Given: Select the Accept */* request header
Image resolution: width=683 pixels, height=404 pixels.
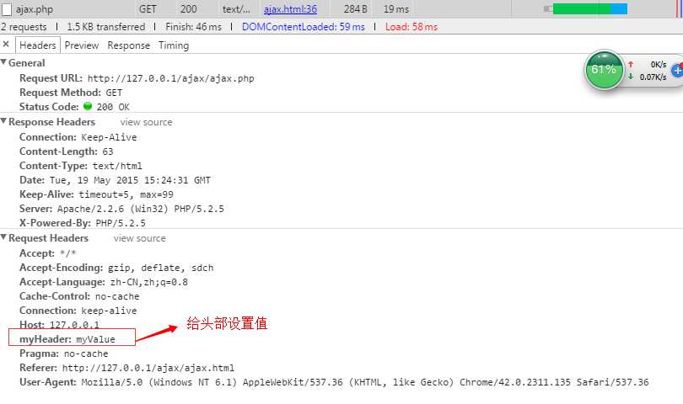Looking at the screenshot, I should 47,253.
